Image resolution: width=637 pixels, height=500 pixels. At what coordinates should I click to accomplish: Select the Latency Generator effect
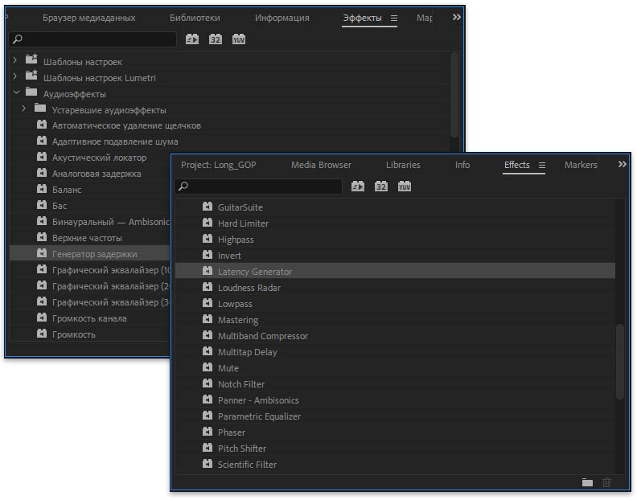pos(254,272)
